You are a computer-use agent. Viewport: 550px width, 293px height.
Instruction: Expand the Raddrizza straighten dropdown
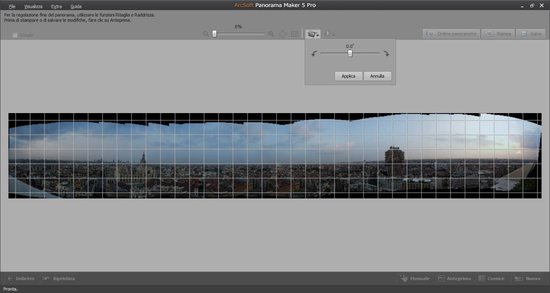313,34
